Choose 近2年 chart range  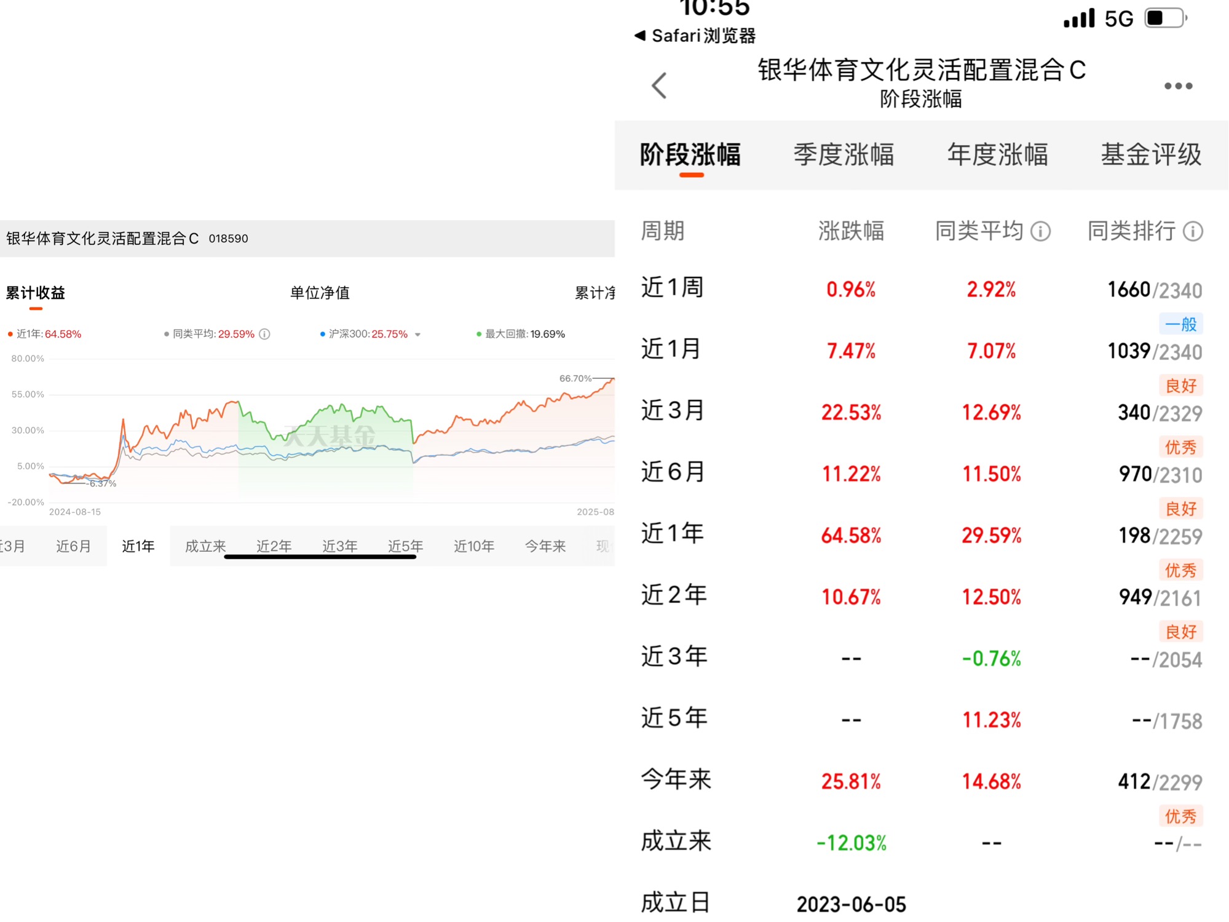click(x=274, y=546)
